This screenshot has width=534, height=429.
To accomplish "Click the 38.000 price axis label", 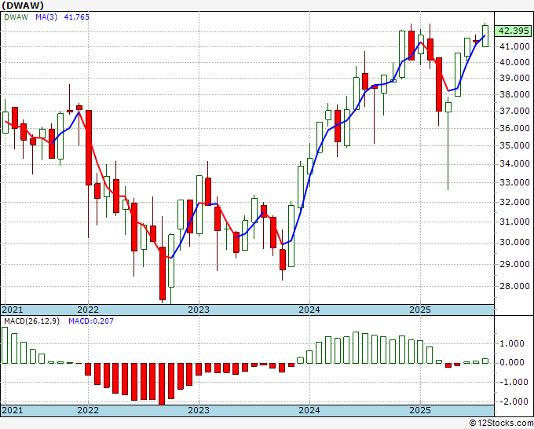I will pos(514,95).
